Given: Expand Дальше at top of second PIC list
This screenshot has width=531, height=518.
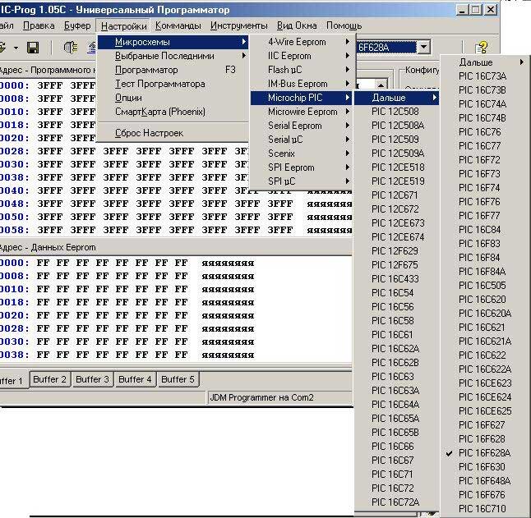Looking at the screenshot, I should point(485,62).
